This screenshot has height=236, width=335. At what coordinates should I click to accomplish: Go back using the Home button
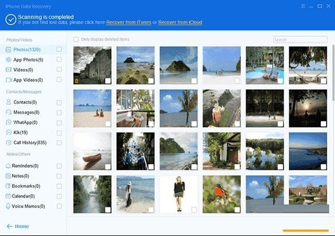click(x=18, y=226)
